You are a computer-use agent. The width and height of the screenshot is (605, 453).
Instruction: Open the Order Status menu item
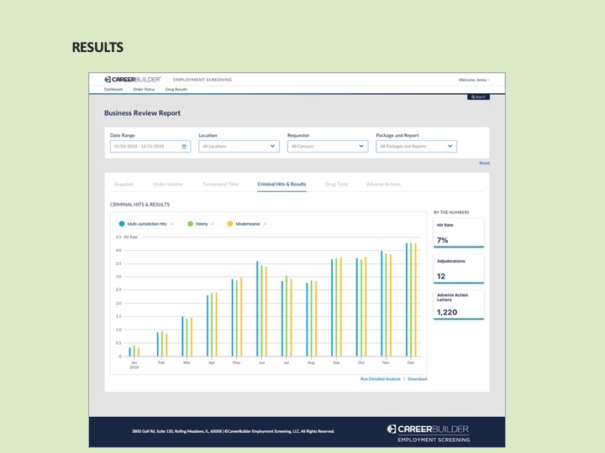144,90
